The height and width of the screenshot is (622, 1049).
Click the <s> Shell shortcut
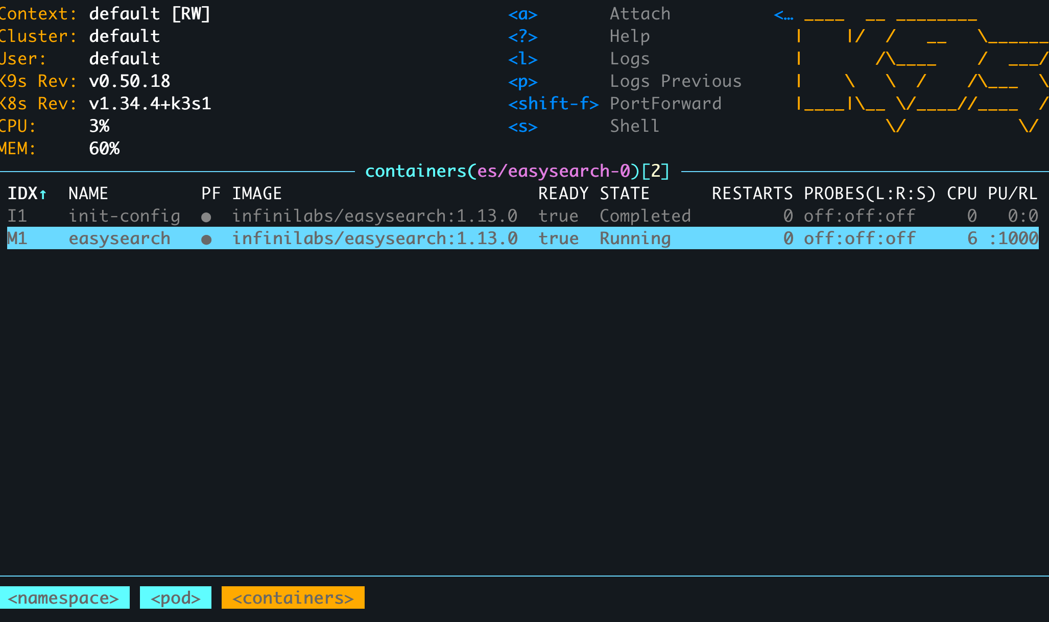tap(523, 127)
